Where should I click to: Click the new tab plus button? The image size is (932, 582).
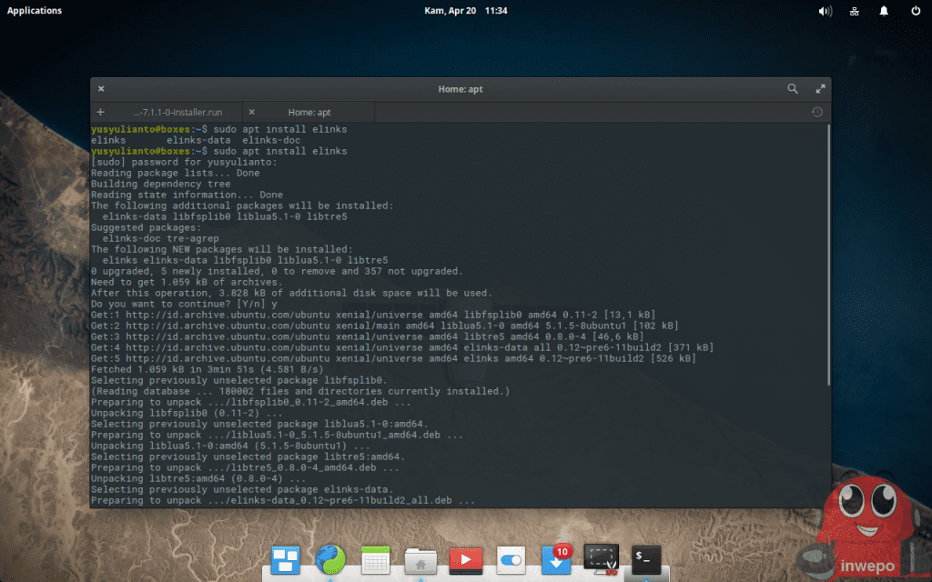(x=100, y=112)
